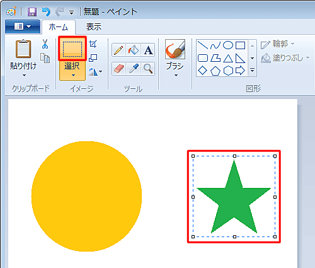Click the bottom-right selection handle

pos(275,236)
